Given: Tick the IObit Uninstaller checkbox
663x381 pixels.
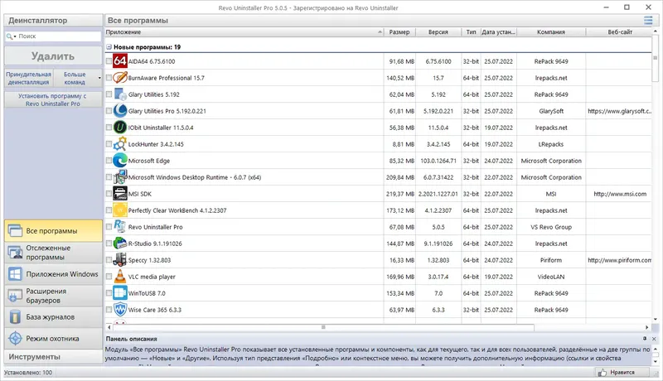Looking at the screenshot, I should pyautogui.click(x=109, y=128).
